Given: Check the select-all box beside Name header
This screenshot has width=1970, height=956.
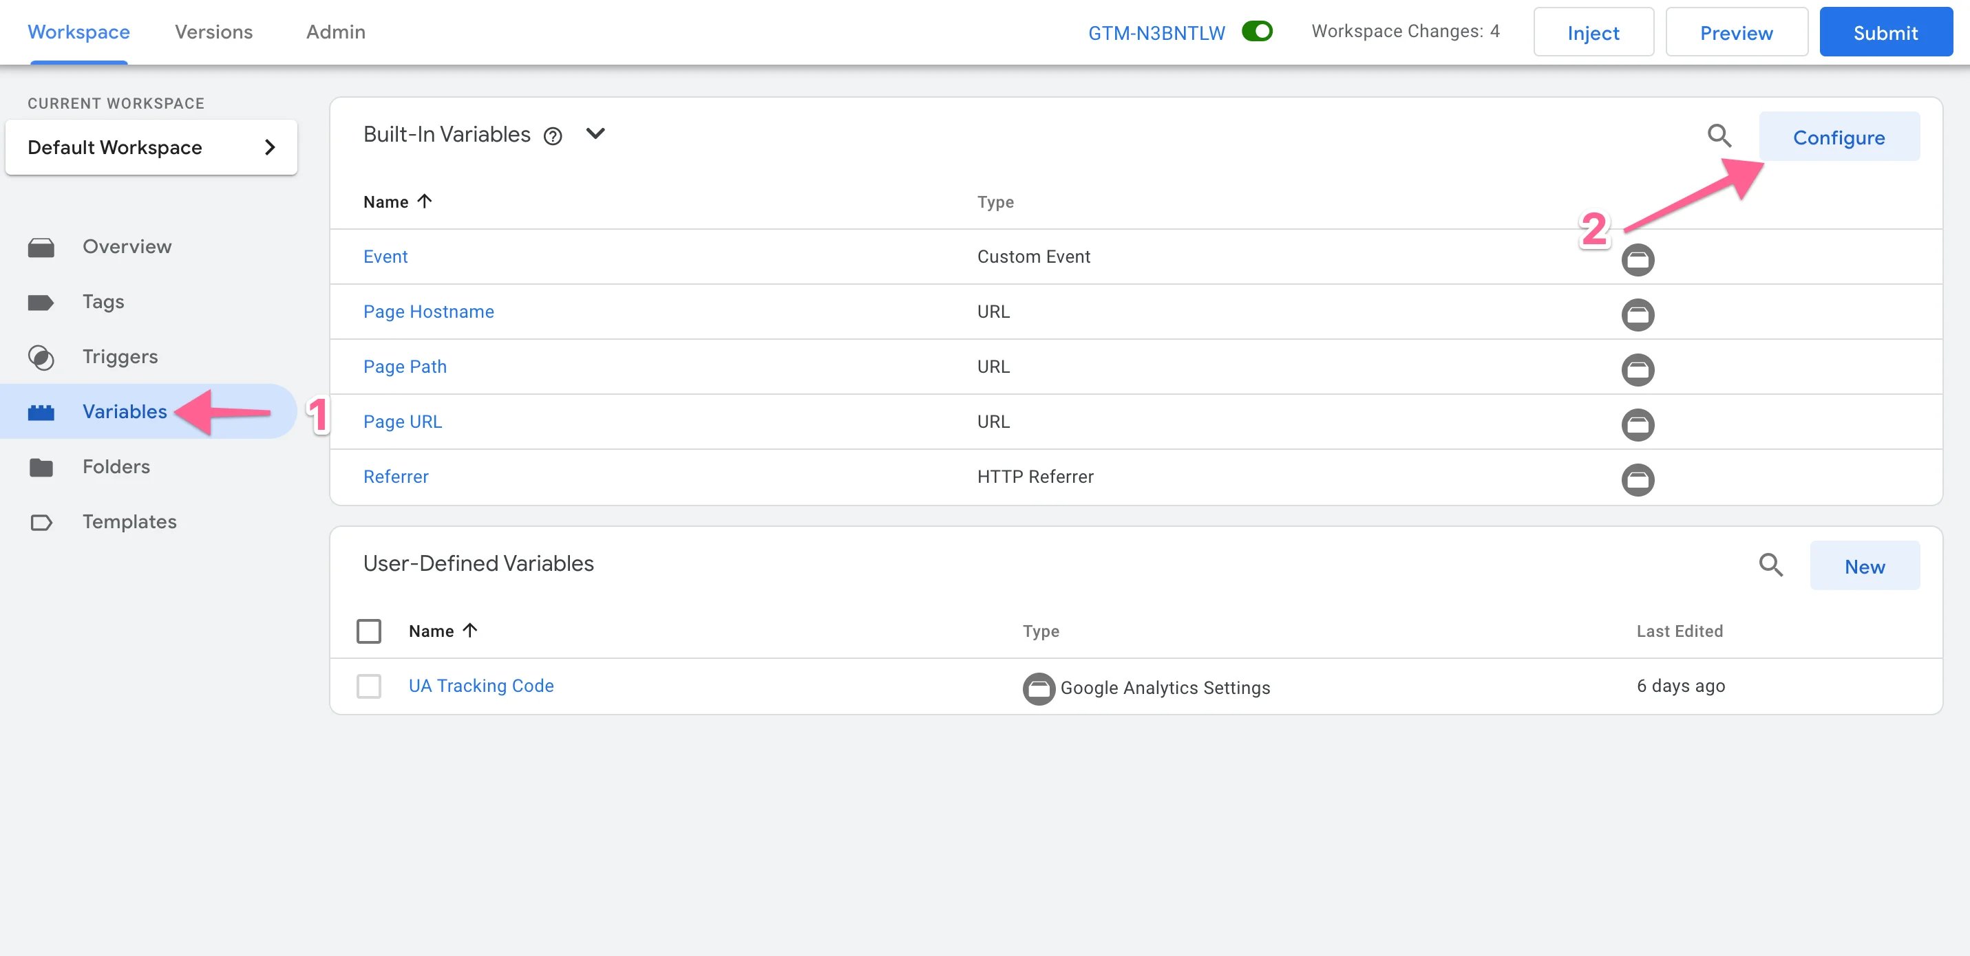Looking at the screenshot, I should (369, 631).
